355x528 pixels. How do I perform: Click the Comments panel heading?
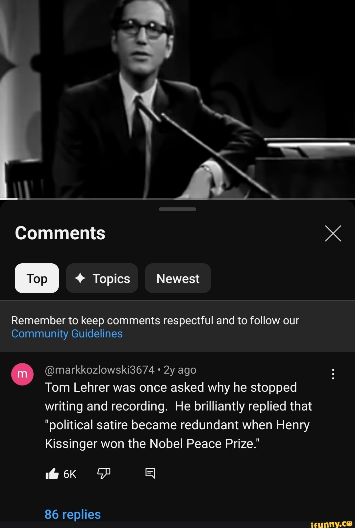point(60,233)
